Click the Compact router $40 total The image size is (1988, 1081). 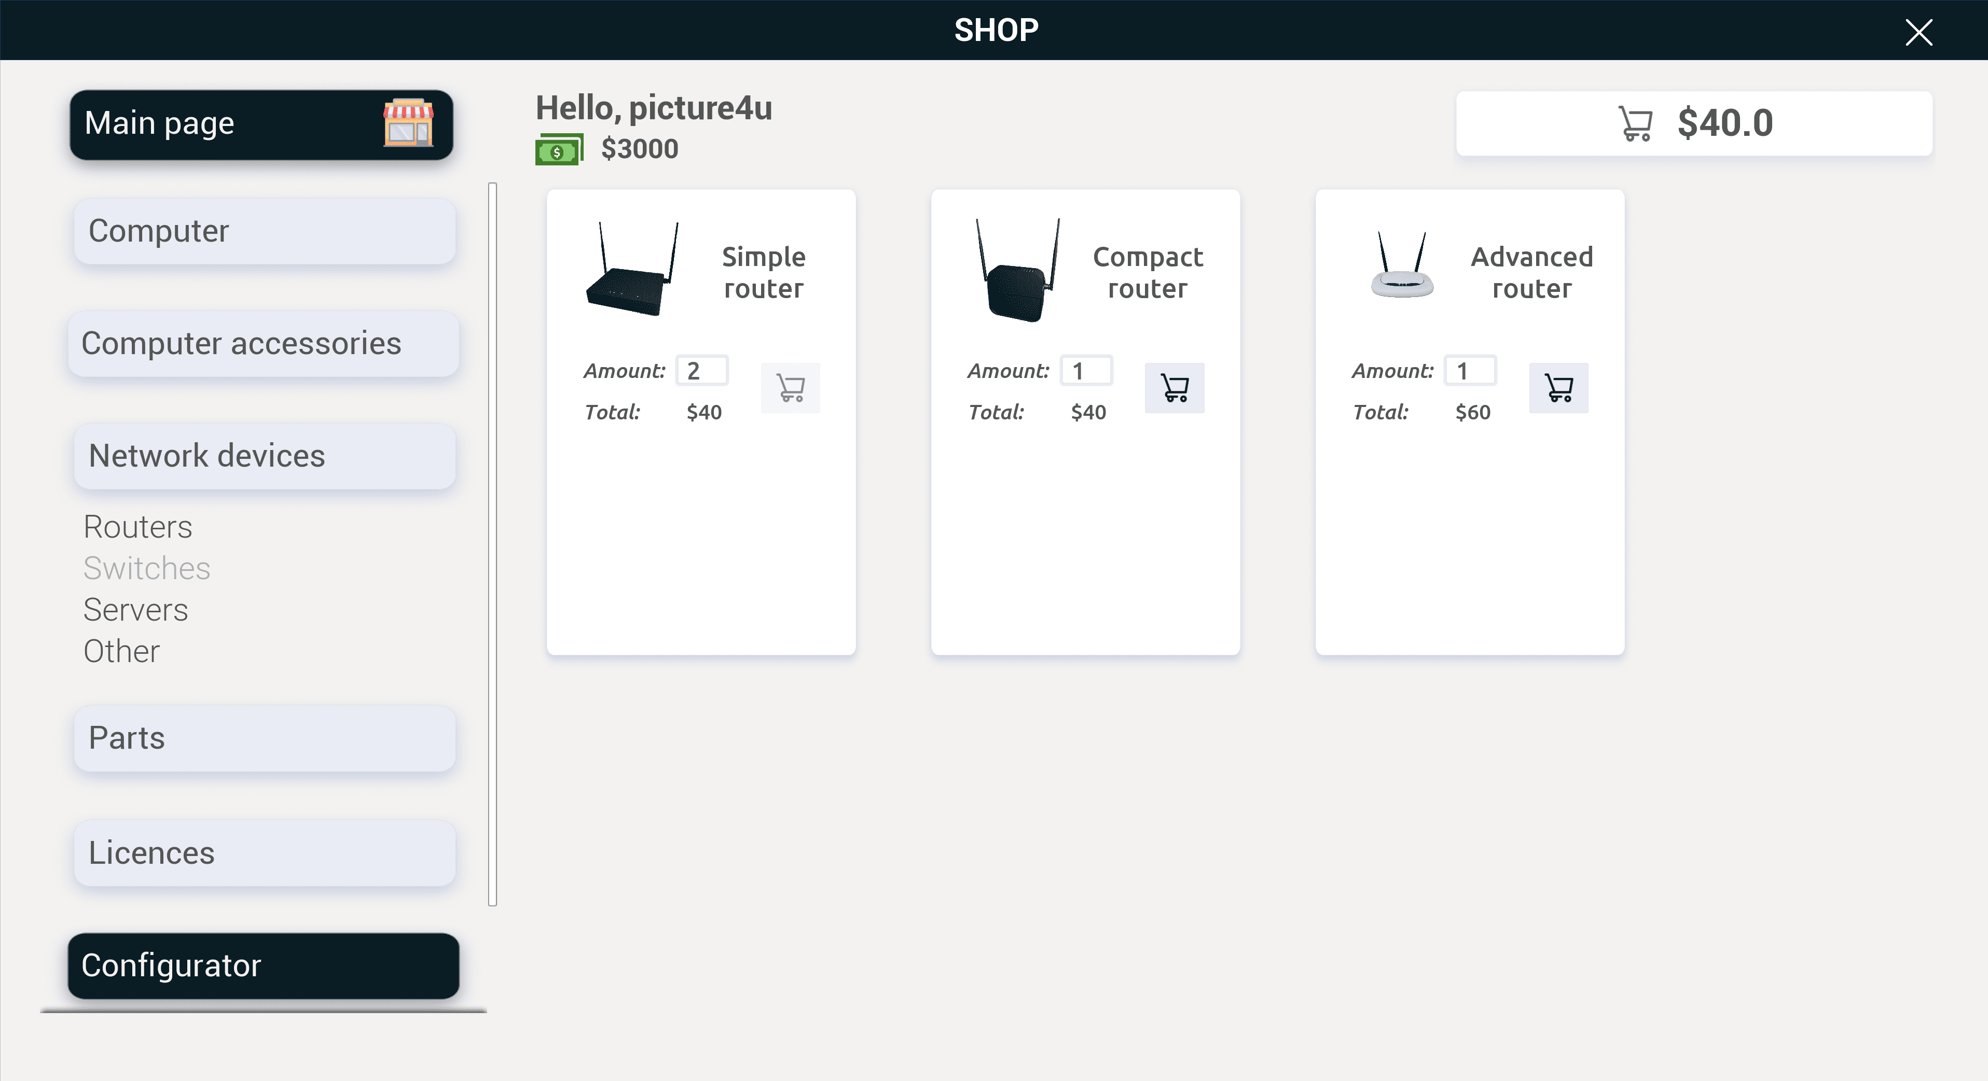coord(1088,413)
